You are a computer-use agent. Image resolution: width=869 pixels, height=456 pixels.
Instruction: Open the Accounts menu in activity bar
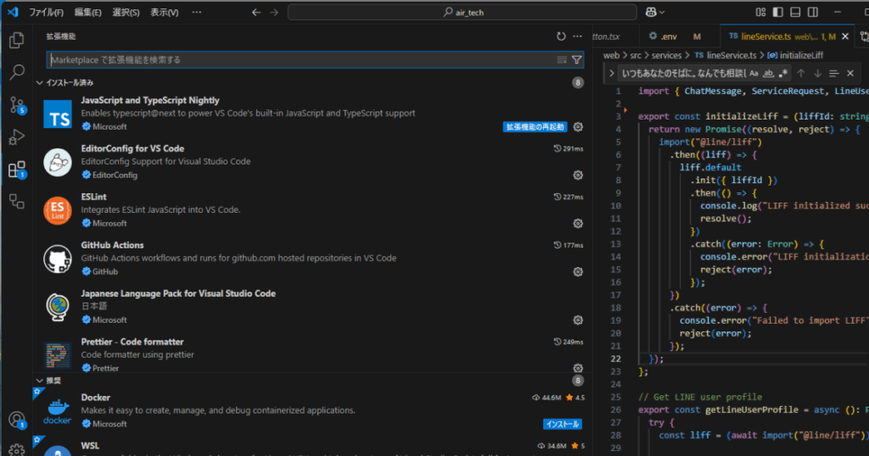coord(17,420)
